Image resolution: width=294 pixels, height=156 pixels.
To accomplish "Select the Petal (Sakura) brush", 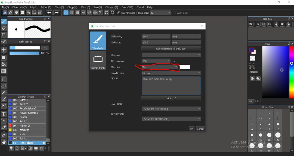I will (x=27, y=108).
